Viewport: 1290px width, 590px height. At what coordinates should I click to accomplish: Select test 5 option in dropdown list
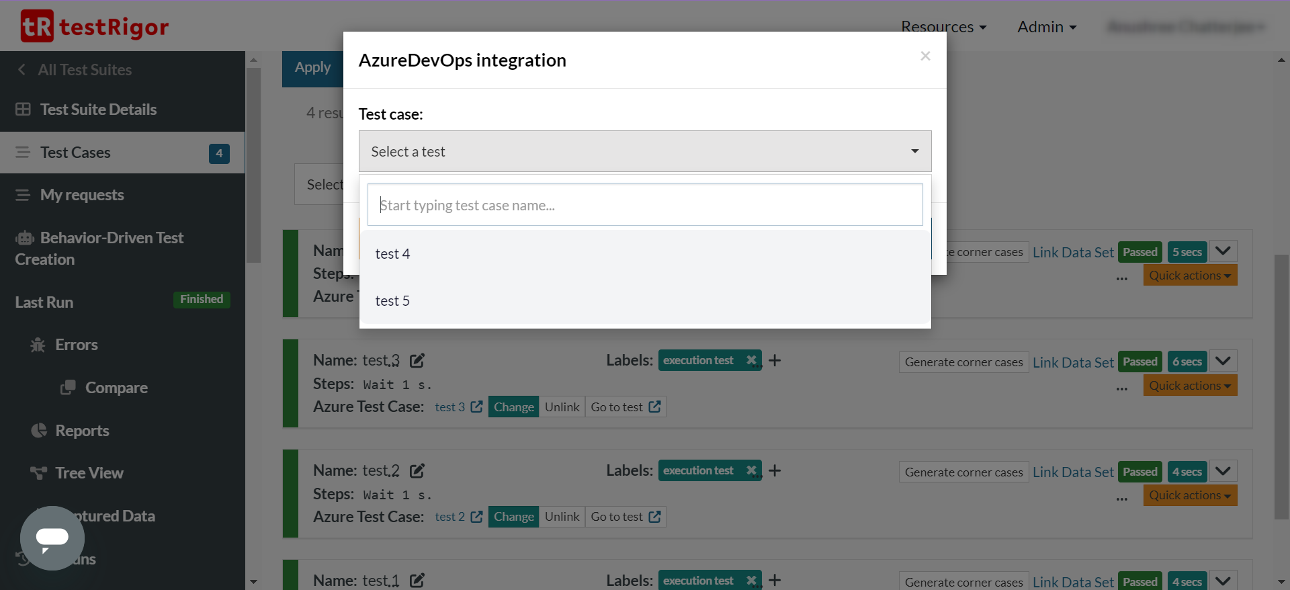coord(392,301)
